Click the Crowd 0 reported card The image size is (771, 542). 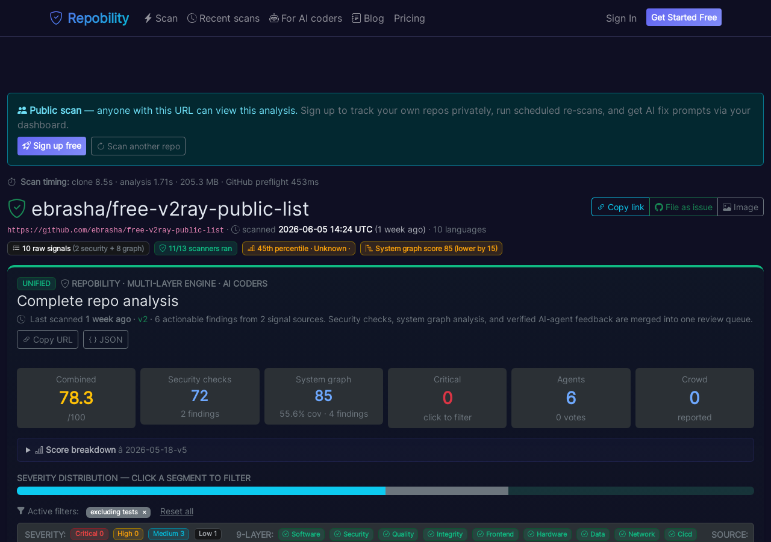pos(695,398)
